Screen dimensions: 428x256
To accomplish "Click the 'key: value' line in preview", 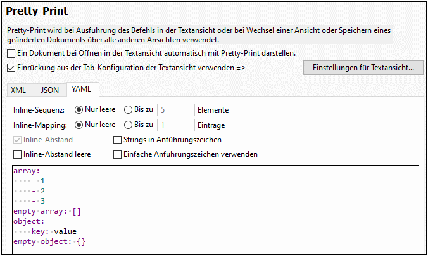I will coord(54,231).
